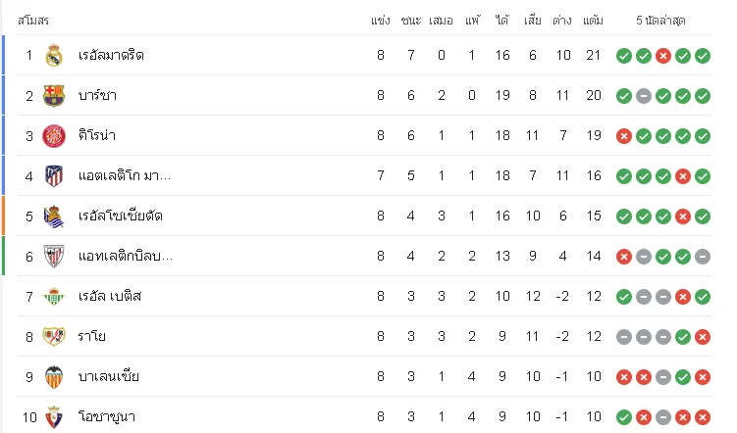Click the Osasuna club crest
The width and height of the screenshot is (737, 433).
[x=54, y=417]
